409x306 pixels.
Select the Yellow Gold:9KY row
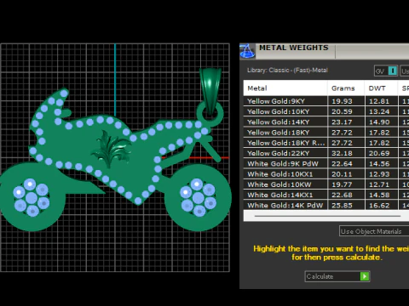coord(326,101)
